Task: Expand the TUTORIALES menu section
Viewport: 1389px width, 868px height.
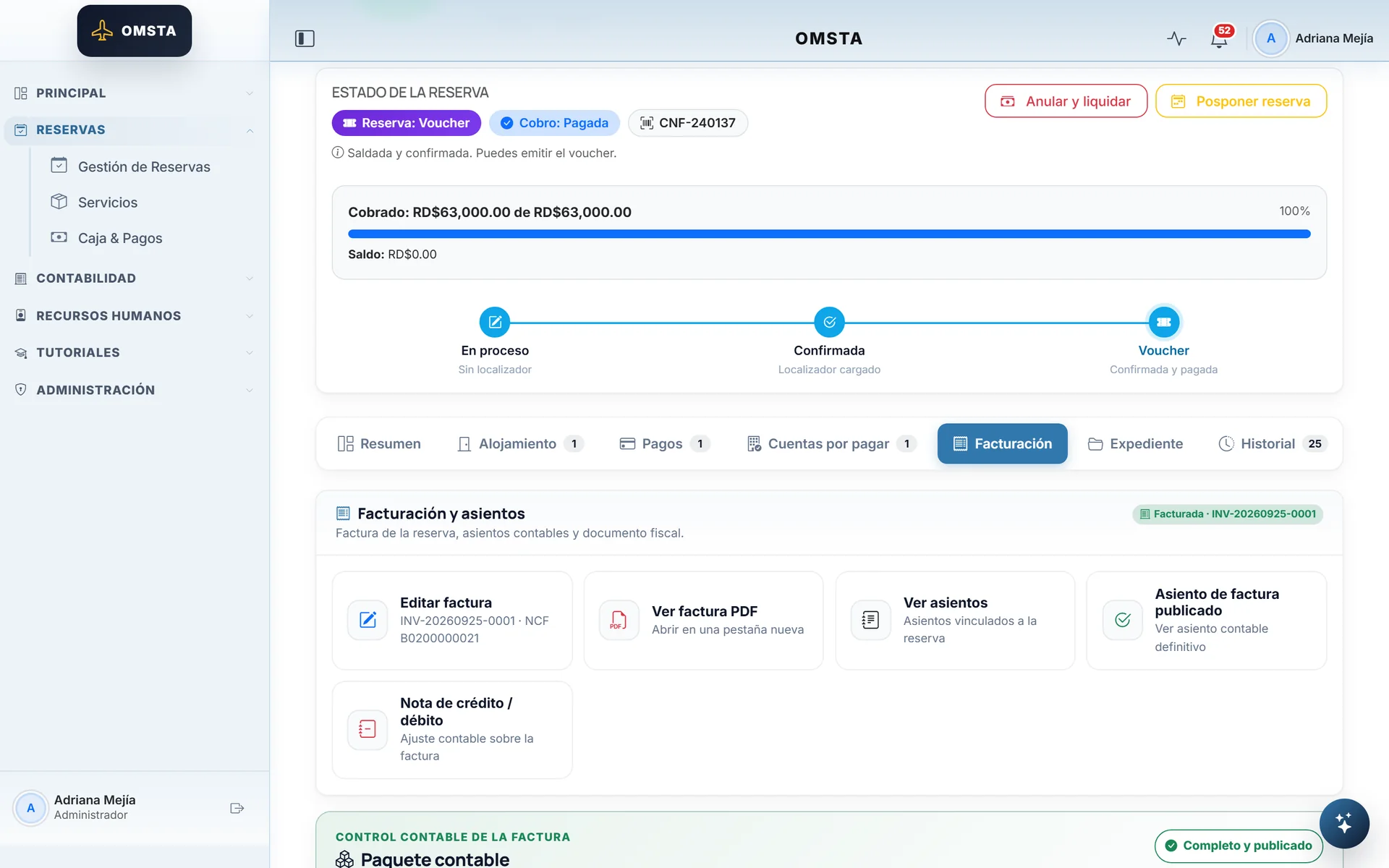Action: 135,353
